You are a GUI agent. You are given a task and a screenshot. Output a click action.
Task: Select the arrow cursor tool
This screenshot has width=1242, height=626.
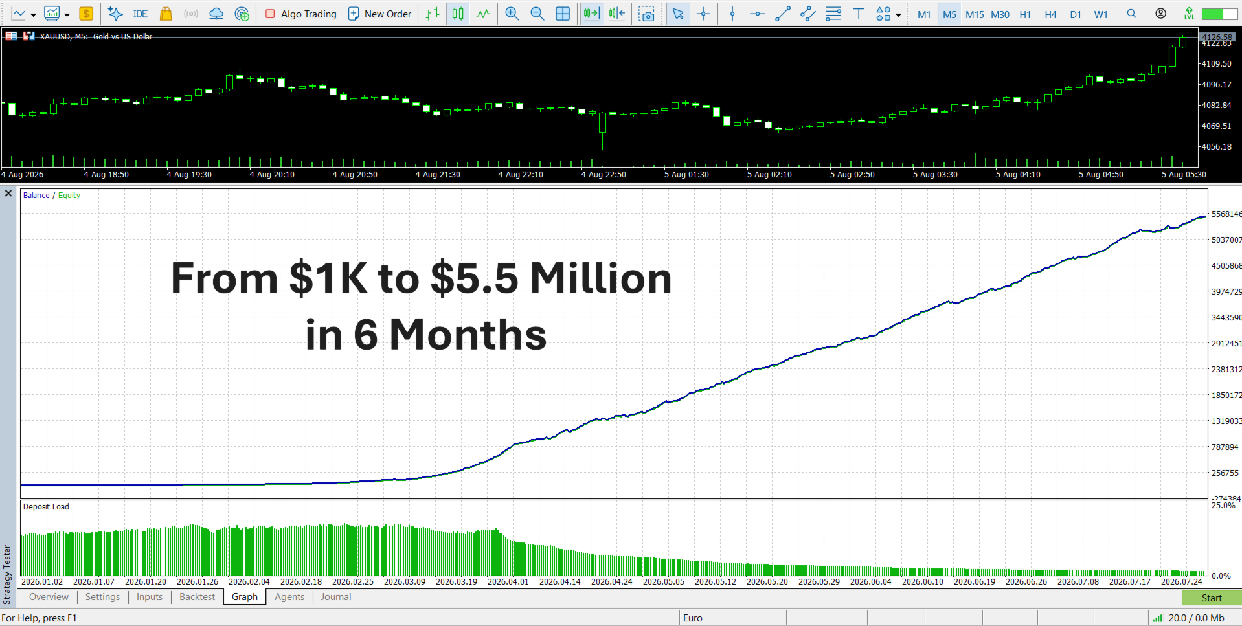pyautogui.click(x=678, y=14)
